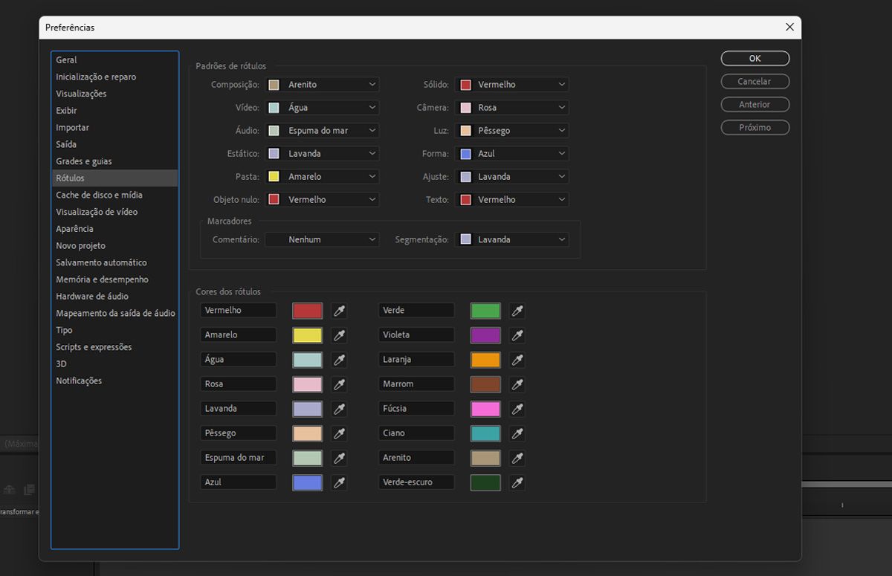
Task: Select Notificações preferences category
Action: [114, 381]
